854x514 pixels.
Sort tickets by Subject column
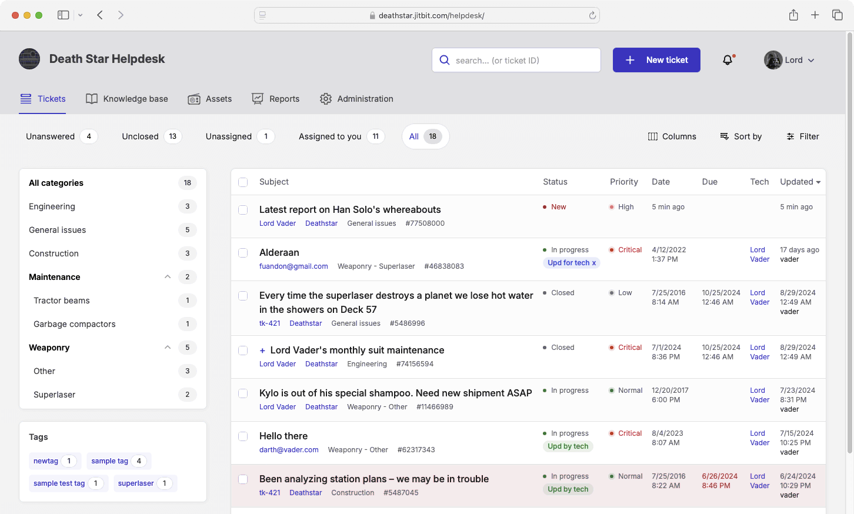click(x=274, y=182)
